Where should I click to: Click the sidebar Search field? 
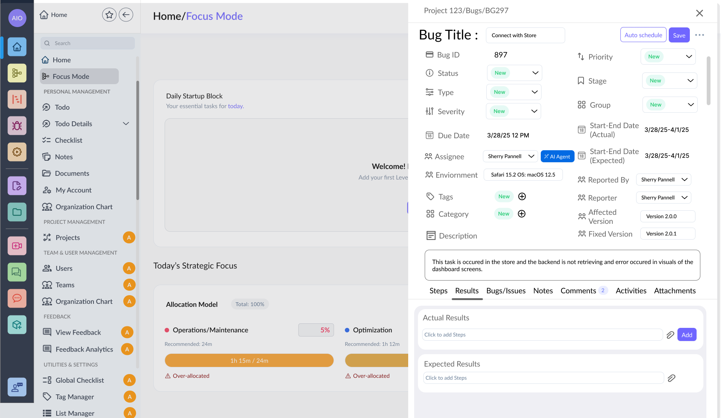tap(87, 43)
